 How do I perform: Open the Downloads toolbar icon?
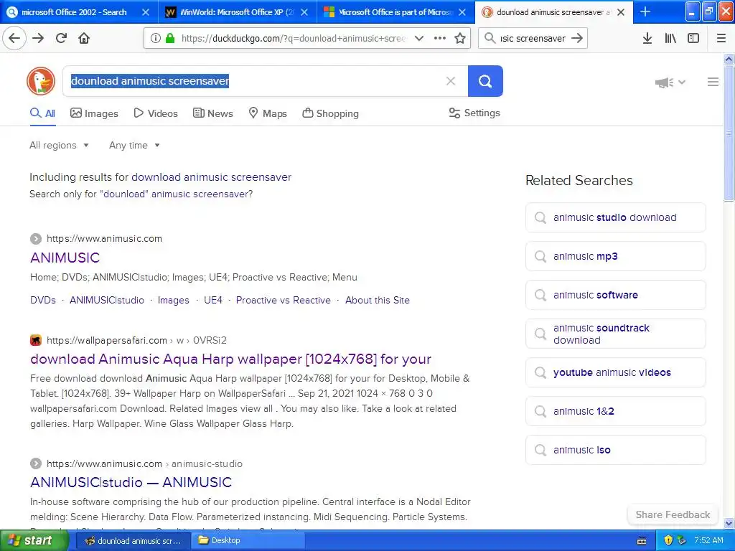647,38
